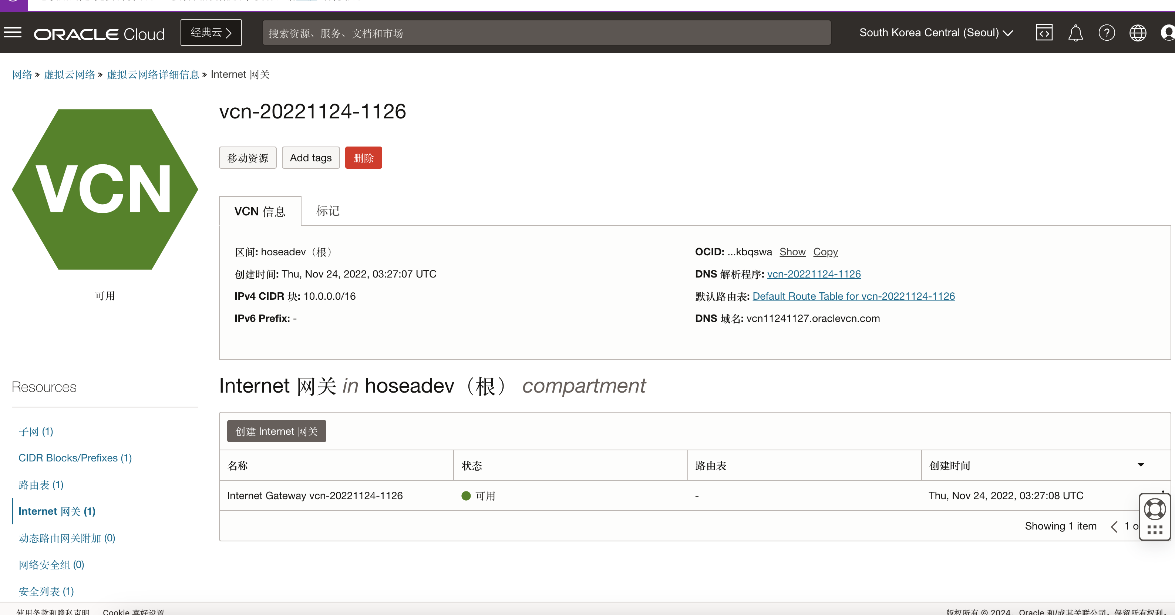Open the language globe icon
Screen dimensions: 1175x615
pos(1138,33)
